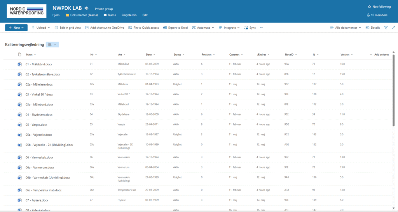Open Alle dokumenter view selector
This screenshot has width=398, height=212.
(345, 28)
